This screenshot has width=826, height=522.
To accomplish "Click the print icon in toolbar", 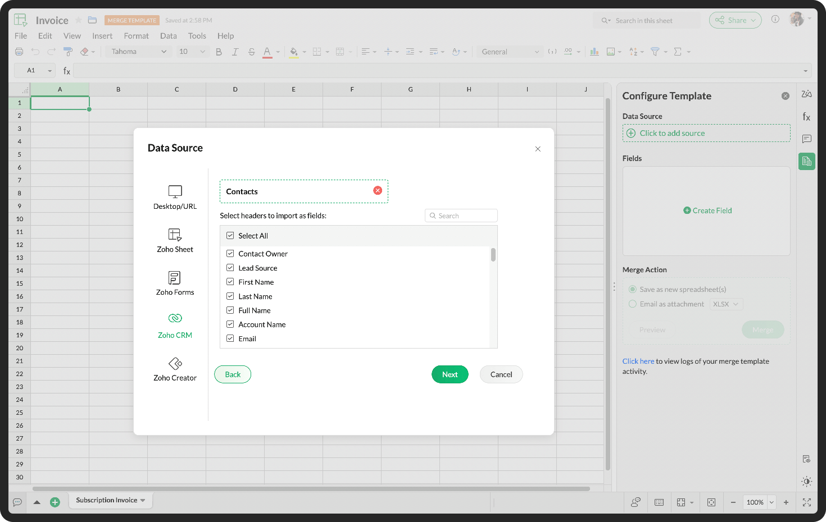I will click(19, 52).
